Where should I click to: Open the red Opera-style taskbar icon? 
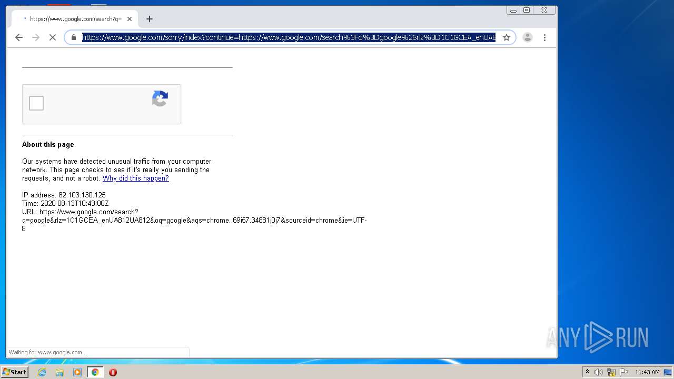[x=113, y=372]
